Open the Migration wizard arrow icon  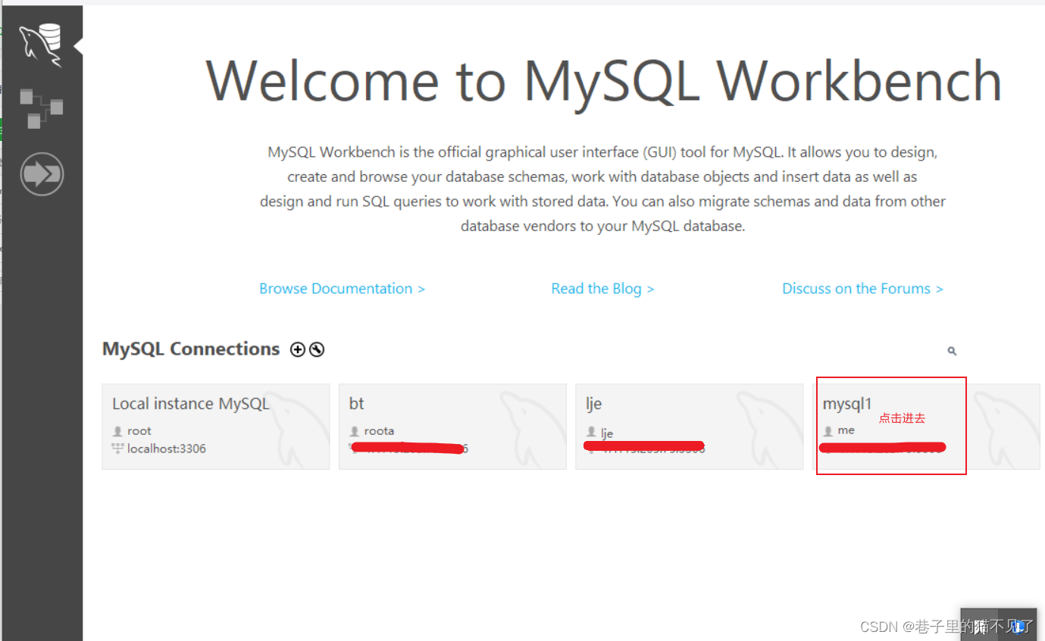point(42,174)
